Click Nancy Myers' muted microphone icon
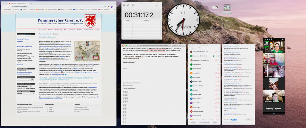The height and width of the screenshot is (128, 306). click(x=216, y=60)
